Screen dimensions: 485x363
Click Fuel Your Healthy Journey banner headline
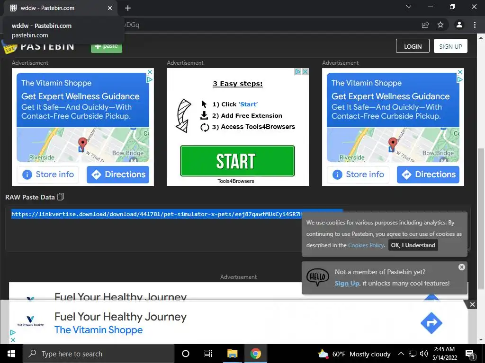(x=120, y=317)
